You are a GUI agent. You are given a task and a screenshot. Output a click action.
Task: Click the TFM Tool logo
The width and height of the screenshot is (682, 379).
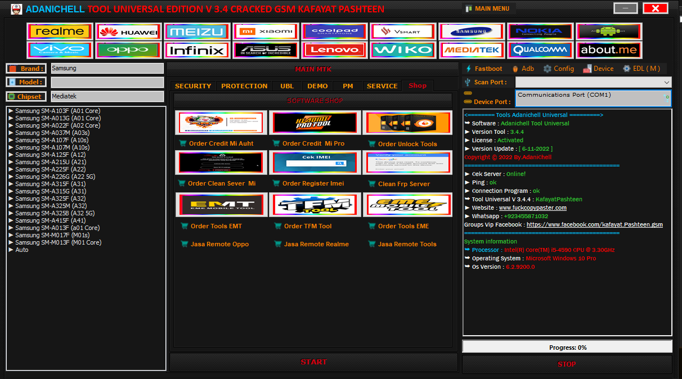315,205
